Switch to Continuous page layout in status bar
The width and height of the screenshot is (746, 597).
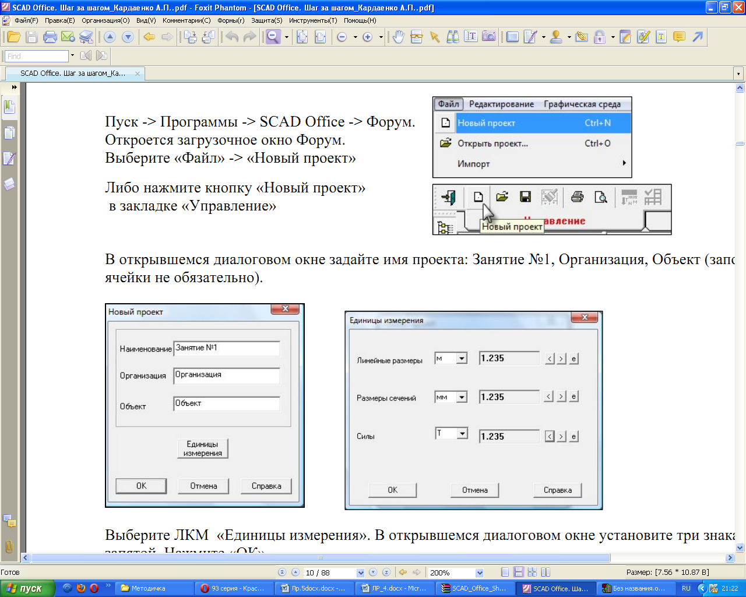pyautogui.click(x=518, y=573)
